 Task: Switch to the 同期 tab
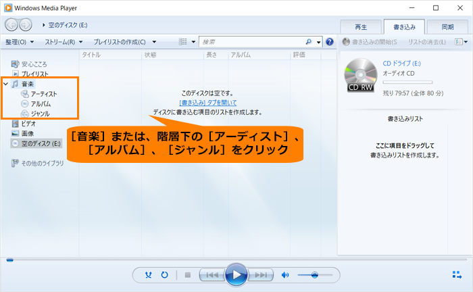(447, 27)
